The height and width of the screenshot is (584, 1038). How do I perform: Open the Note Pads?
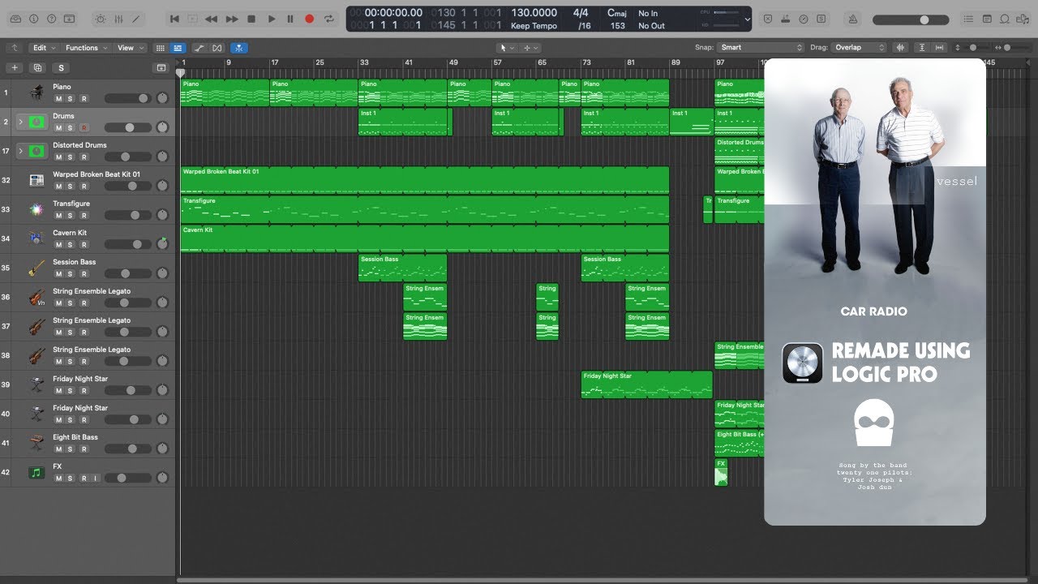point(987,18)
